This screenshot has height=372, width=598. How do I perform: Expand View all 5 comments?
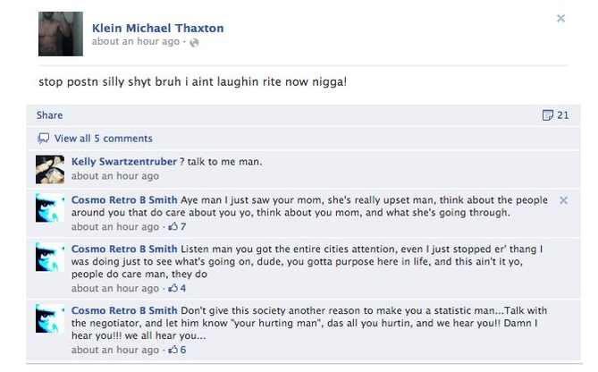(x=104, y=139)
